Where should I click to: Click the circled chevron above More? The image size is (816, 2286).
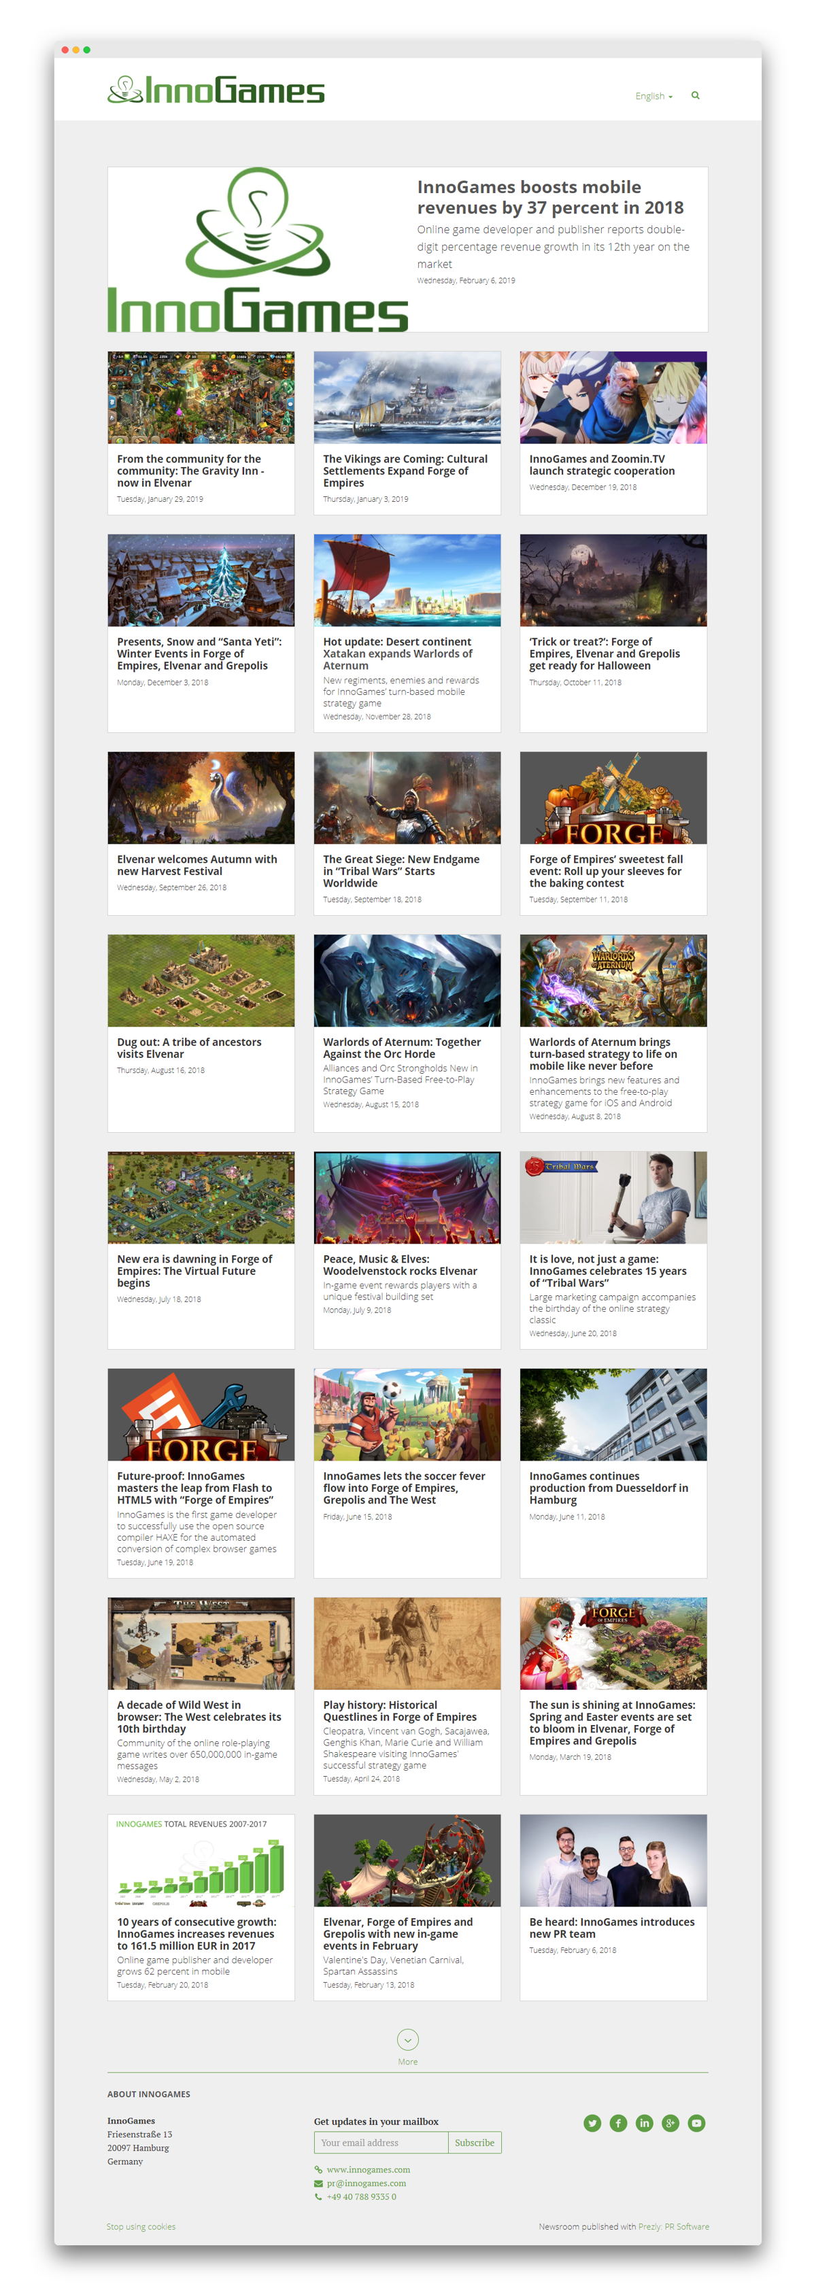407,2039
